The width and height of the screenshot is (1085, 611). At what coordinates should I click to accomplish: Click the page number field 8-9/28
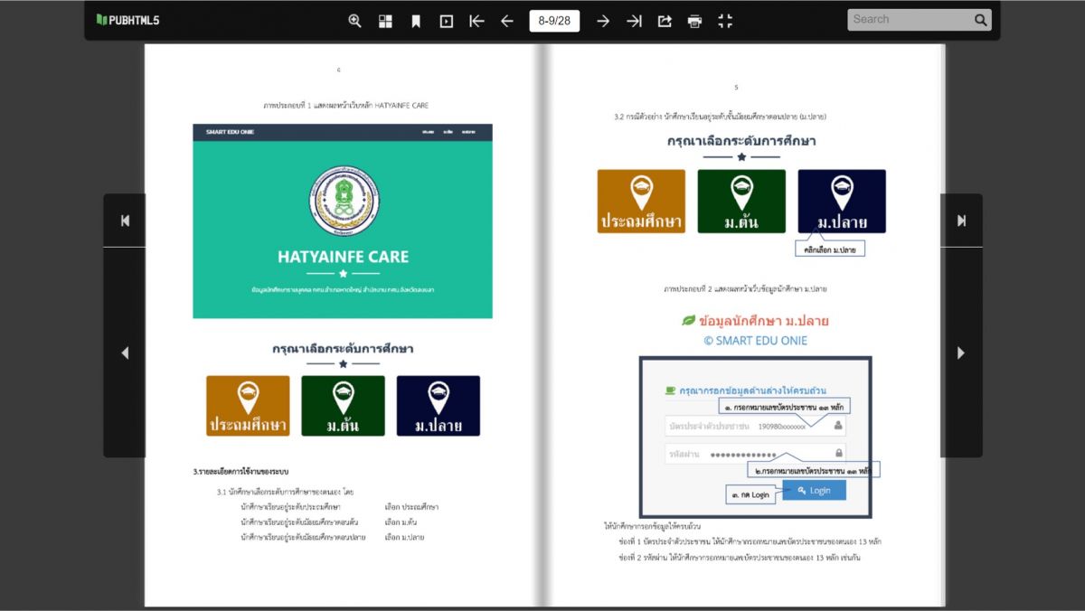pos(554,21)
